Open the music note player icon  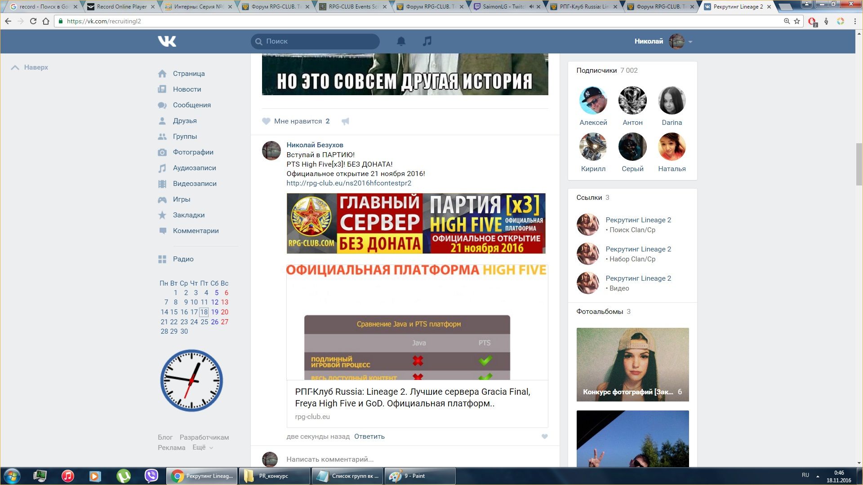click(x=427, y=41)
